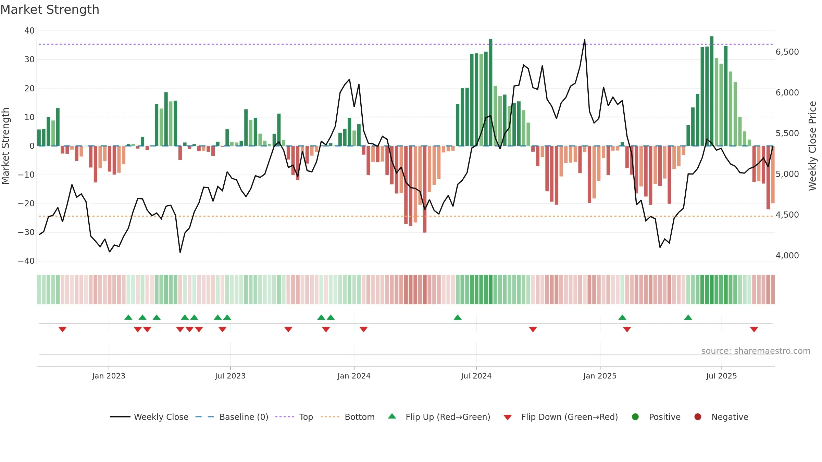Click the Jul 2023 x-axis label

(230, 376)
